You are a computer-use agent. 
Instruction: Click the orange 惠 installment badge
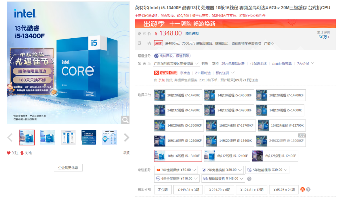[x=303, y=190]
